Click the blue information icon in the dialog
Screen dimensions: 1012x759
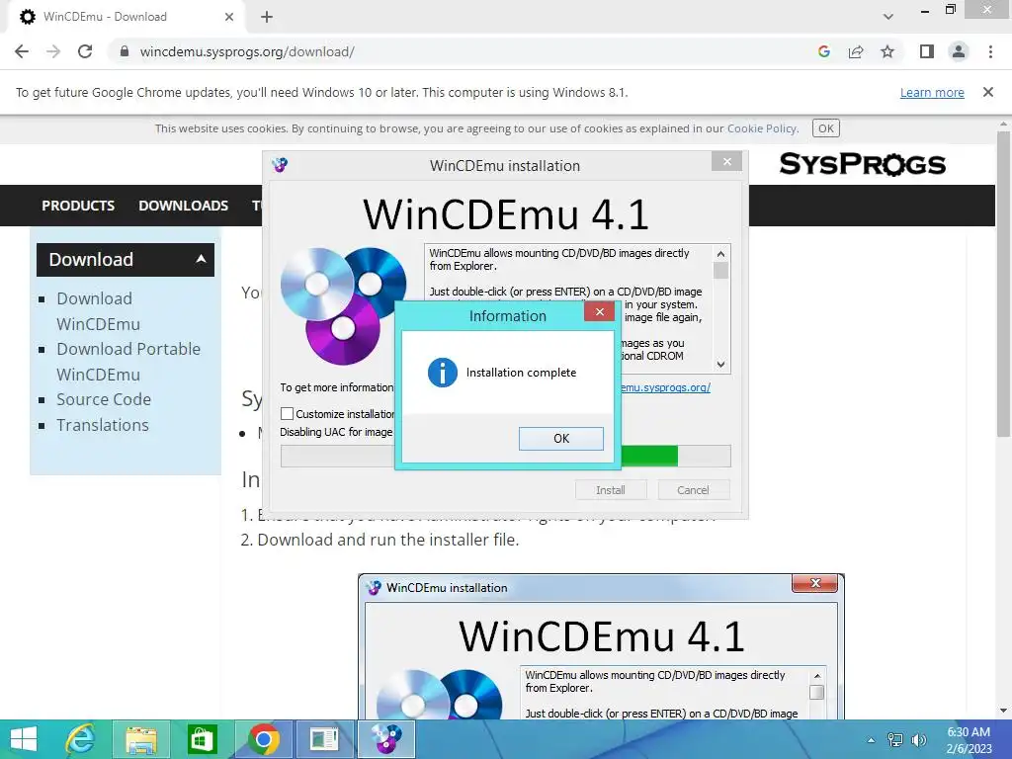tap(442, 373)
